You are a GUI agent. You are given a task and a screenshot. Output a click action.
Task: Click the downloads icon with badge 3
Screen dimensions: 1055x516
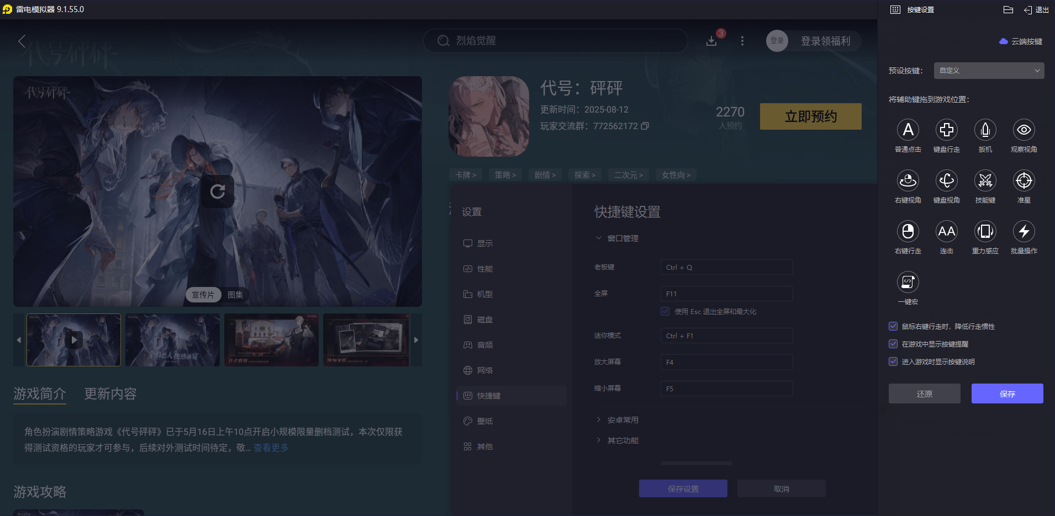tap(711, 41)
